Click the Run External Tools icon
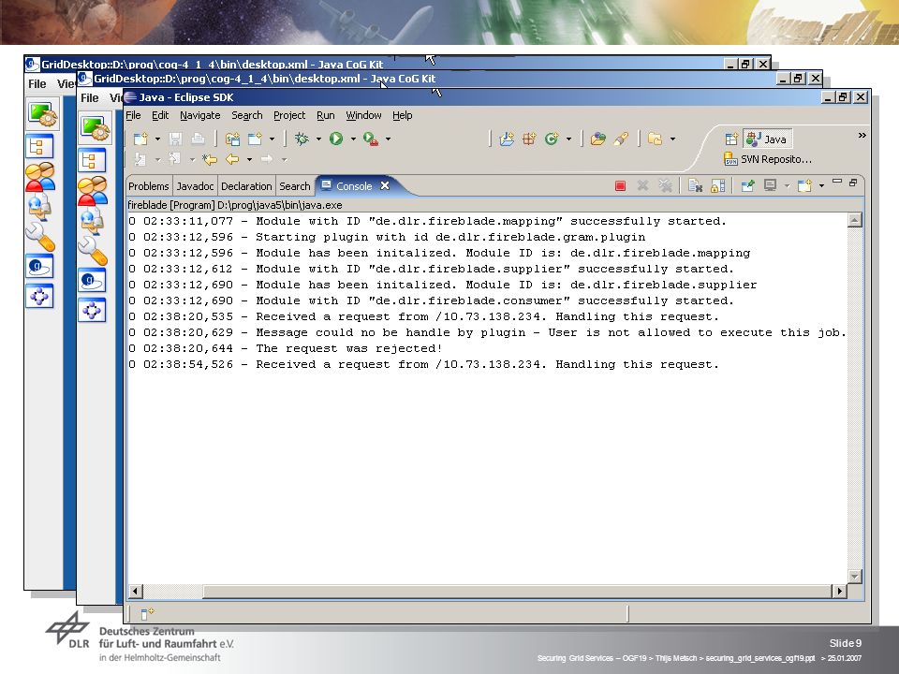This screenshot has height=674, width=899. (371, 139)
